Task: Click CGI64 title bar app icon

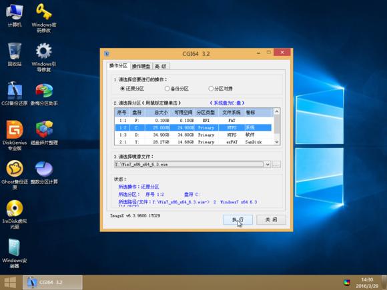Action: (x=107, y=53)
